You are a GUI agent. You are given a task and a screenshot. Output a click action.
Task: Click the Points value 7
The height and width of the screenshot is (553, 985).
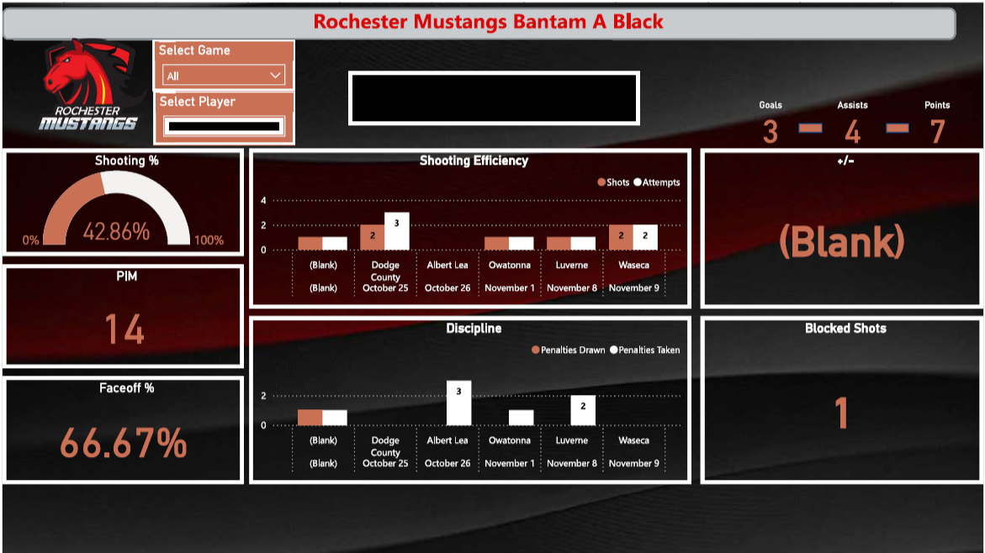pyautogui.click(x=937, y=132)
